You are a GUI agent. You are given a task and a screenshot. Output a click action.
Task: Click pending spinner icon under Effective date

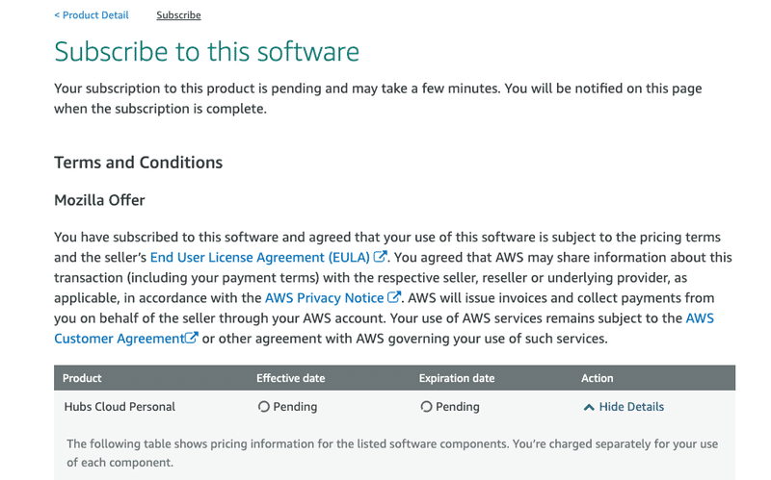click(263, 407)
